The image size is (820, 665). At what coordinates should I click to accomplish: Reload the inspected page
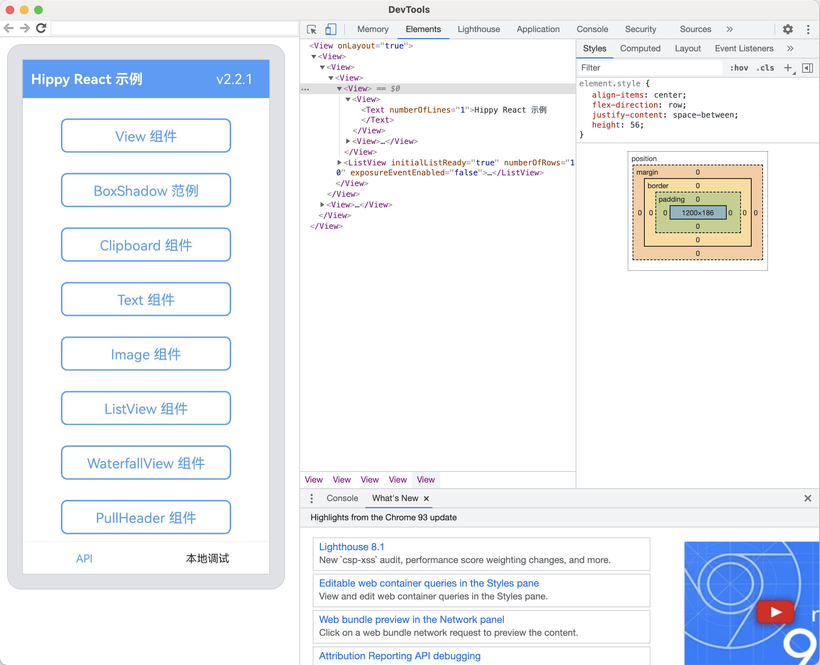(41, 28)
